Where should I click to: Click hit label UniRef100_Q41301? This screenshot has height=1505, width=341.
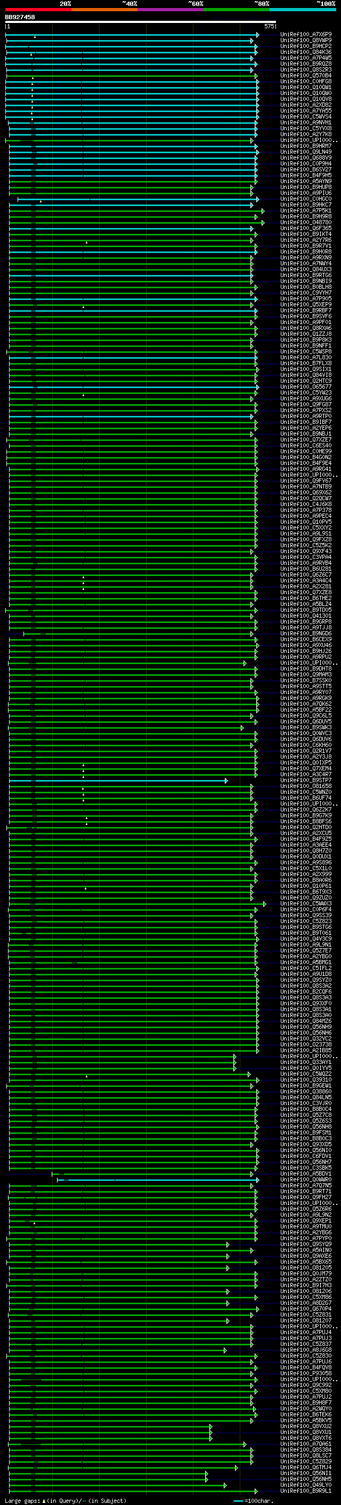306,616
